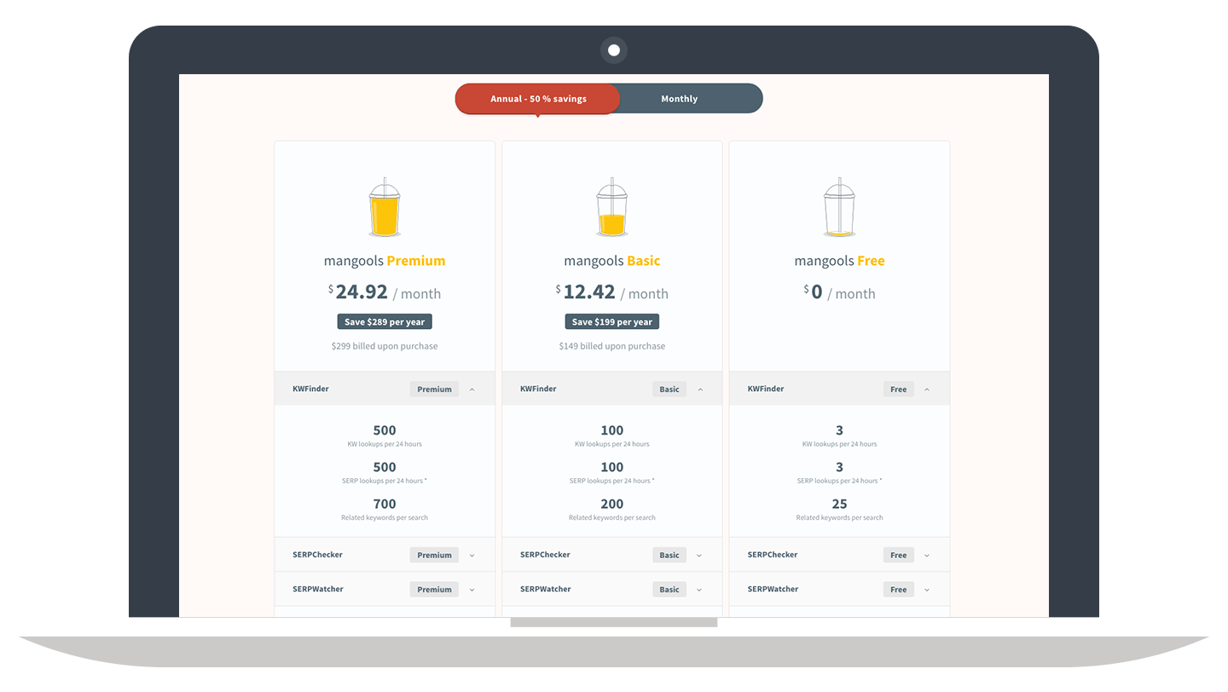The height and width of the screenshot is (692, 1228).
Task: Click 200 related keywords value in Basic
Action: coord(611,504)
